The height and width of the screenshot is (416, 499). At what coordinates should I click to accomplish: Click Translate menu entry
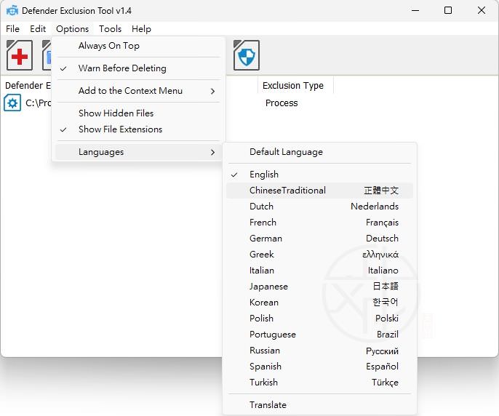[319, 405]
